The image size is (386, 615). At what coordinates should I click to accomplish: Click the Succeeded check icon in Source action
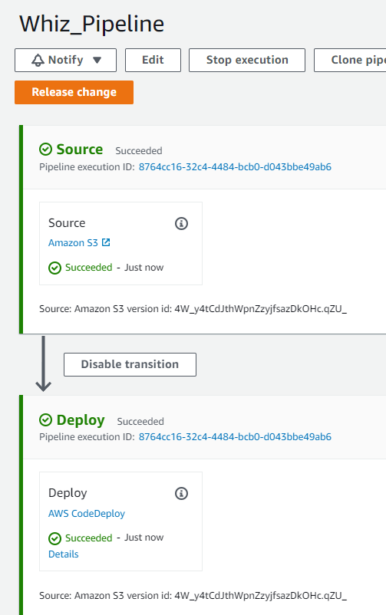click(x=54, y=268)
